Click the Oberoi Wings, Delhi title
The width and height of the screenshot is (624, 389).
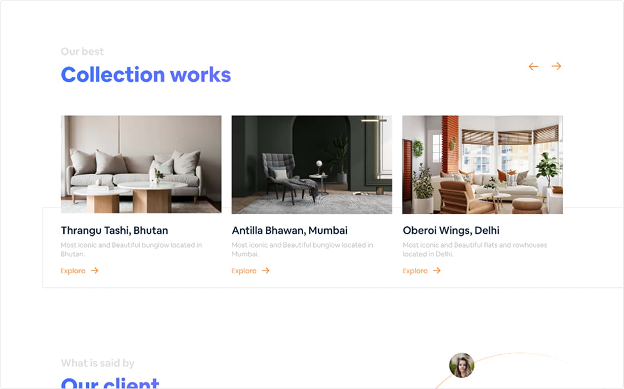(451, 231)
